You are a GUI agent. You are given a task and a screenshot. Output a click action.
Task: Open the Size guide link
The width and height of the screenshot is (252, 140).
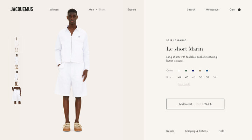(184, 84)
